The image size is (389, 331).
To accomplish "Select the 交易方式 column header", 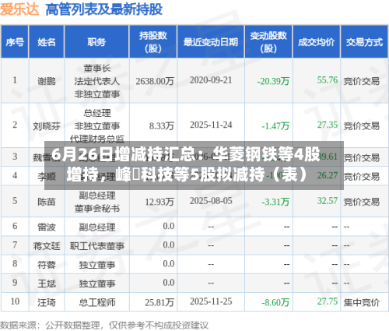I will point(364,42).
